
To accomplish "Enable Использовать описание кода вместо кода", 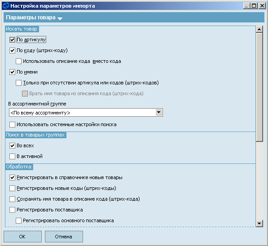I will click(19, 61).
